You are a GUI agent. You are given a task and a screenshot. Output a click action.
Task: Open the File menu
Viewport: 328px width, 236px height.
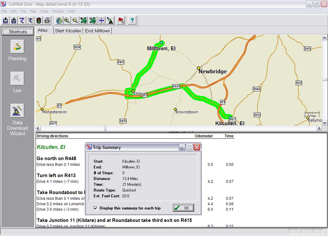point(4,11)
